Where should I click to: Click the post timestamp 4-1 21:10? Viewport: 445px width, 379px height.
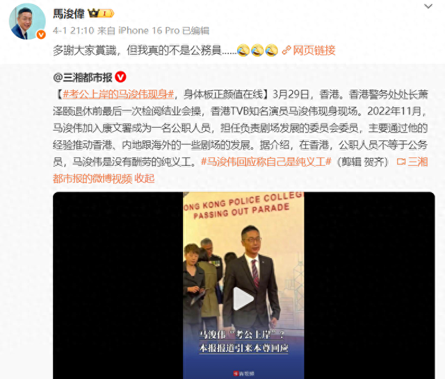pos(73,31)
